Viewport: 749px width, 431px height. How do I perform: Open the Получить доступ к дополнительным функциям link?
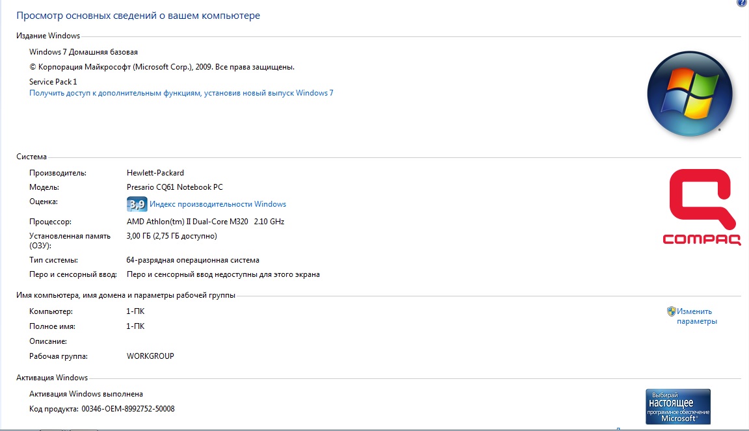point(181,93)
